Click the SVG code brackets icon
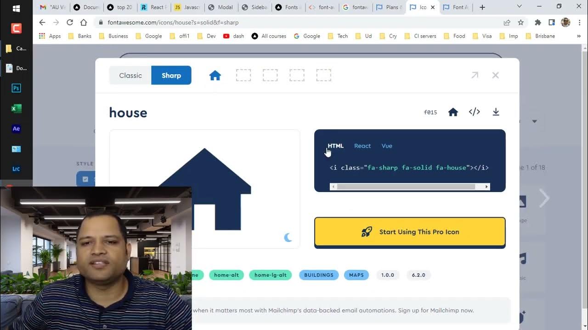The image size is (588, 330). (x=475, y=112)
